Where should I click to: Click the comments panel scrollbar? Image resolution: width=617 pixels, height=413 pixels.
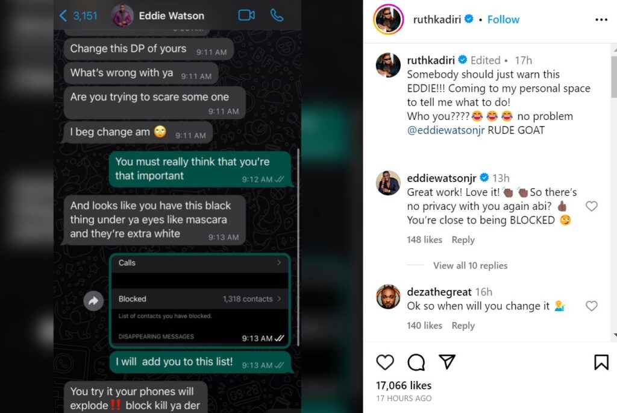(x=614, y=77)
